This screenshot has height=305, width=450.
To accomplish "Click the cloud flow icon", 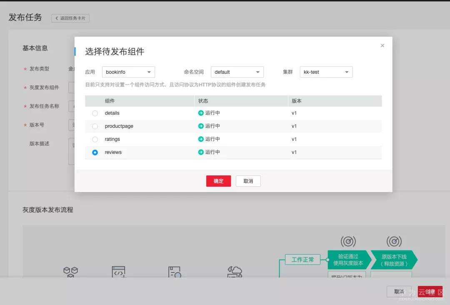I will pyautogui.click(x=235, y=272).
